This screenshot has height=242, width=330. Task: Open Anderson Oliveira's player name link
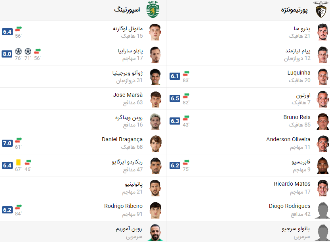click(x=288, y=139)
